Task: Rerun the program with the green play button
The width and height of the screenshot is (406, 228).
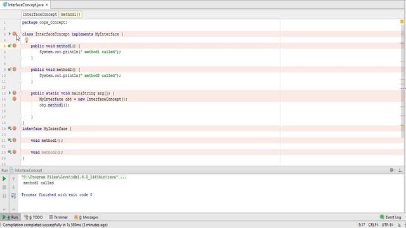Action: coord(4,179)
